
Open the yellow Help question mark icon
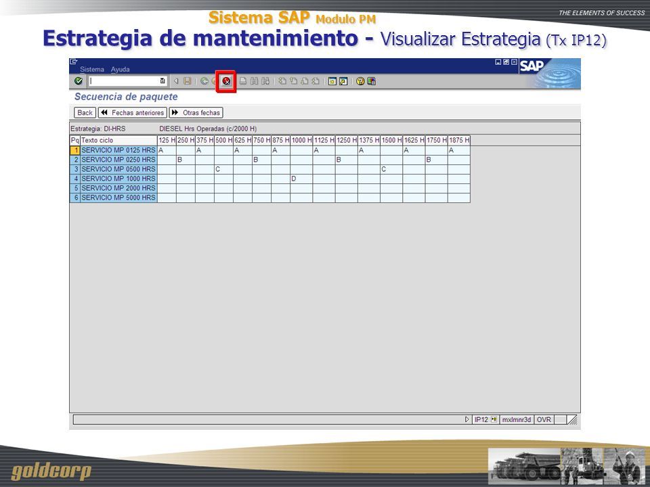point(360,81)
